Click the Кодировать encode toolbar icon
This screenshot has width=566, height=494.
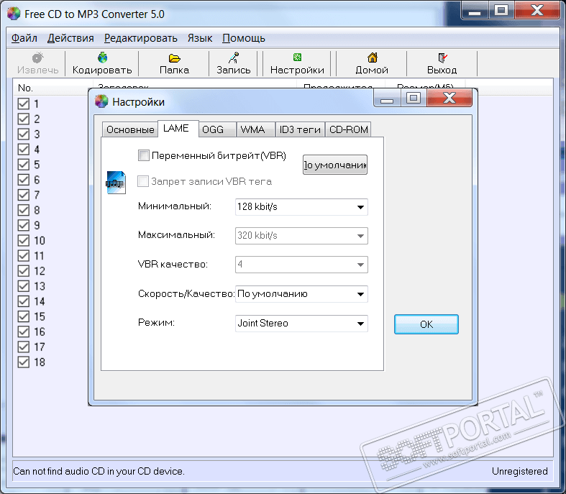pos(102,58)
